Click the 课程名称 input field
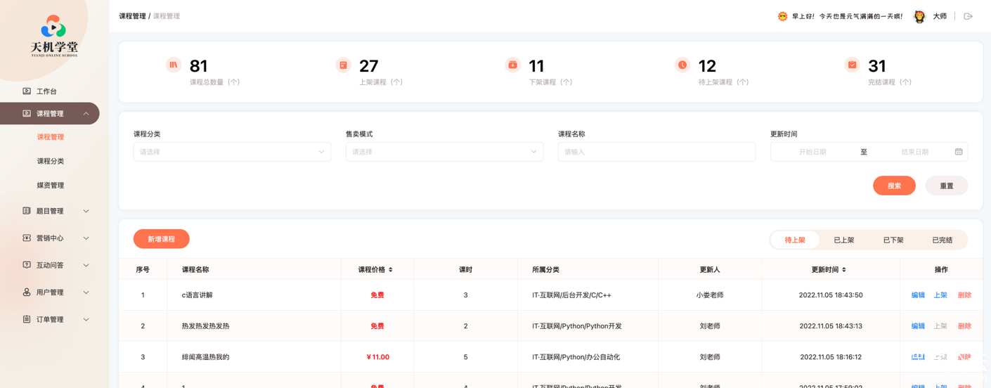The image size is (991, 388). [x=656, y=152]
